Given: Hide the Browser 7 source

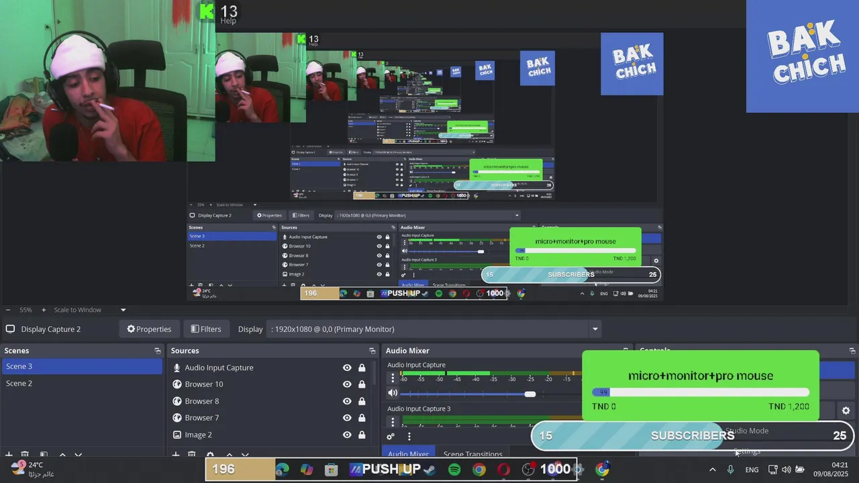Looking at the screenshot, I should coord(347,418).
